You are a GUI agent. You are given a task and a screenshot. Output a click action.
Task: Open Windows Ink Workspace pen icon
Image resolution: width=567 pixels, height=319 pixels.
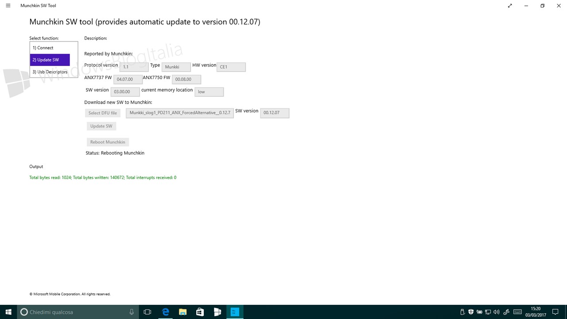[506, 312]
